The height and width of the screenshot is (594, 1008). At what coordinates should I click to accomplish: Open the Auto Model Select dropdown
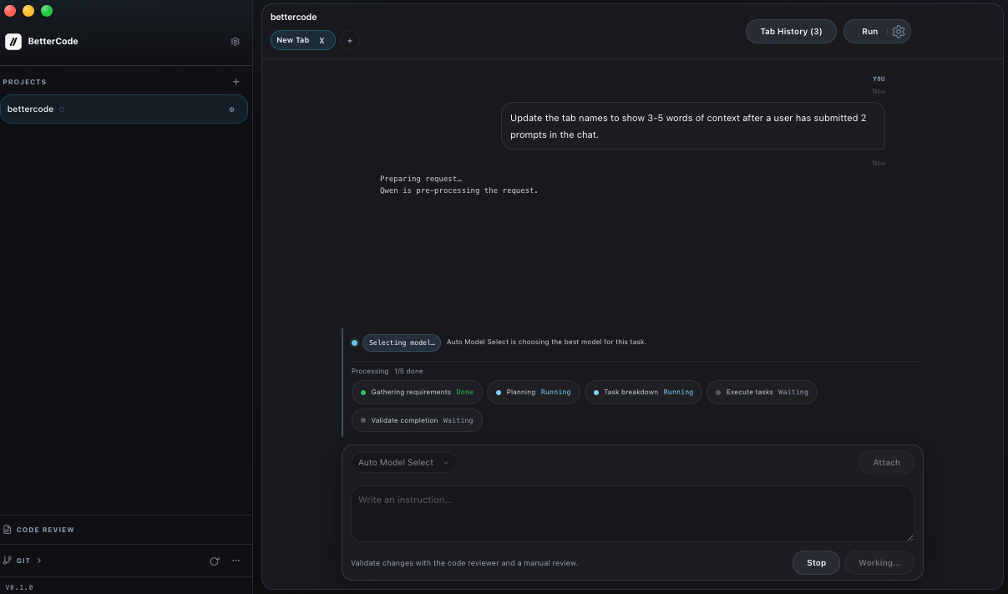coord(403,462)
